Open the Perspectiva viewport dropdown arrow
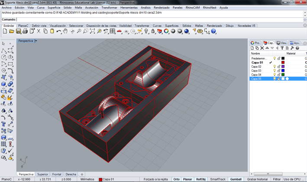This screenshot has width=307, height=182. 36,41
